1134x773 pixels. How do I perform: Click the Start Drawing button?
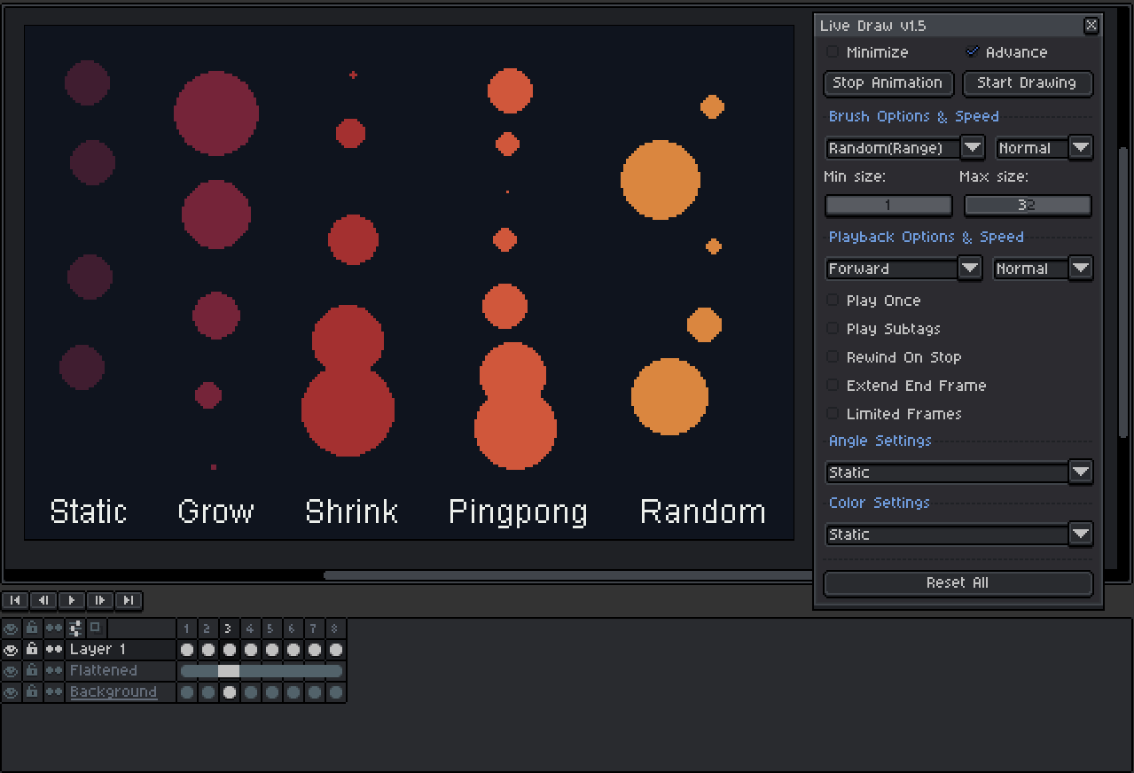point(1028,83)
